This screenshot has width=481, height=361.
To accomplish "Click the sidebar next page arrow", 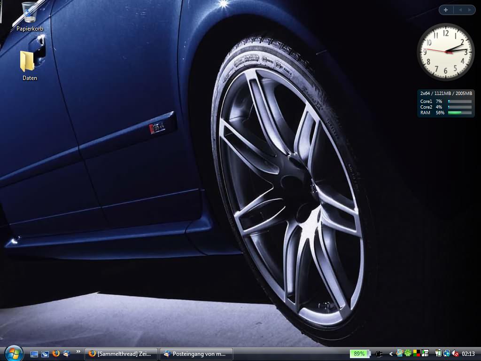I will (469, 10).
